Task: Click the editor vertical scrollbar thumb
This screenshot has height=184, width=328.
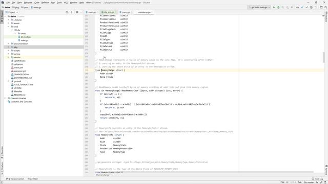Action: [x=324, y=57]
